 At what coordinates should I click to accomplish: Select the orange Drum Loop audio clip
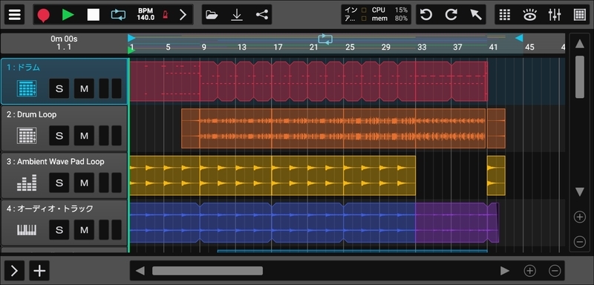click(333, 128)
